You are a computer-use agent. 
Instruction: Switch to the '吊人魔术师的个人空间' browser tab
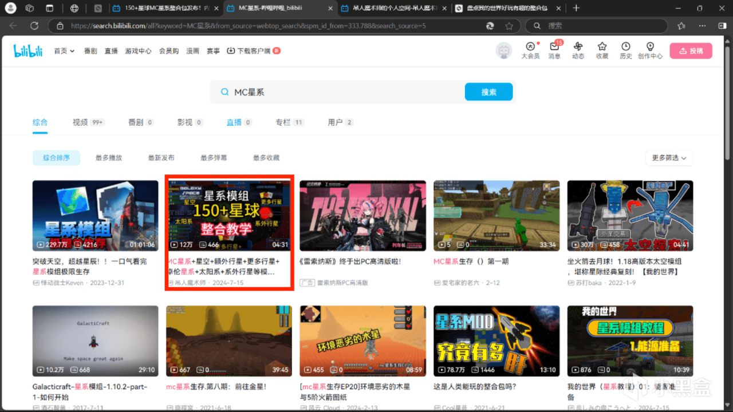[x=395, y=9]
